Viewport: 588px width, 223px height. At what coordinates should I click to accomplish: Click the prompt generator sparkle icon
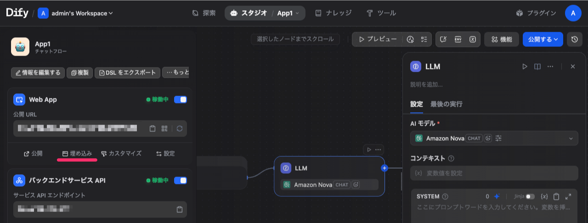pyautogui.click(x=497, y=196)
